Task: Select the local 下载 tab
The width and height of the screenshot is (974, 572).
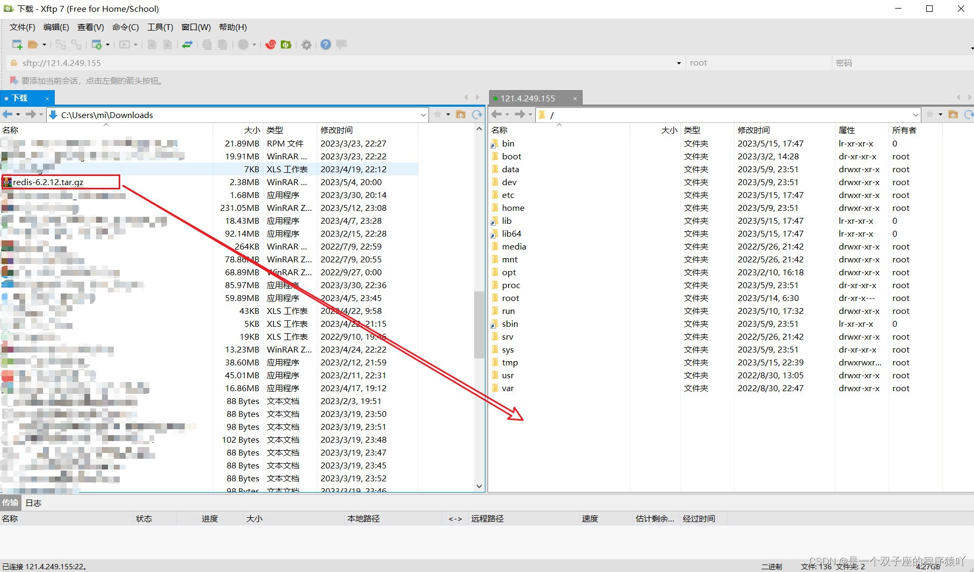Action: (20, 98)
